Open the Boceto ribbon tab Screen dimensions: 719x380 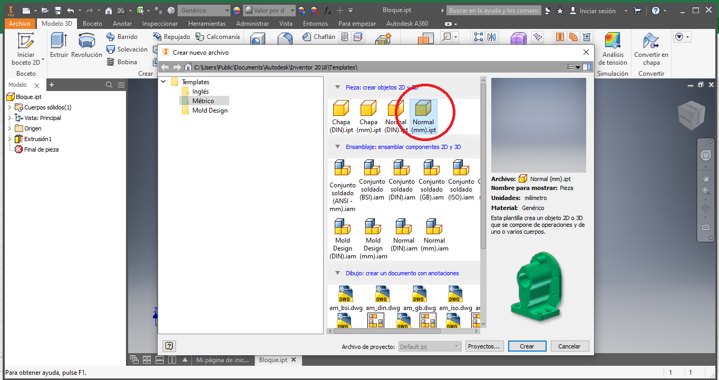click(x=92, y=24)
